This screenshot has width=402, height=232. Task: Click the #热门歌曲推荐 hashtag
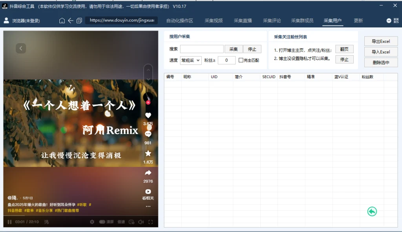click(67, 210)
